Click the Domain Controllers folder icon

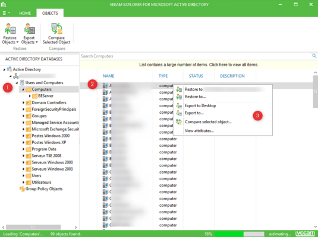[x=29, y=103]
